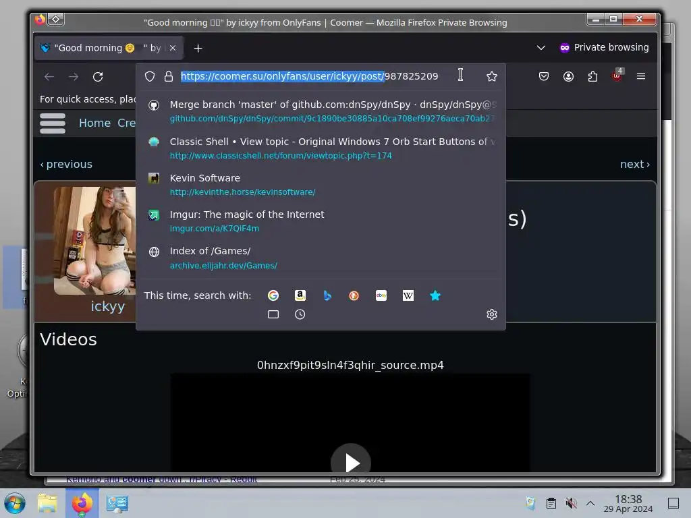This screenshot has height=518, width=691.
Task: Open the Index of /Games/ suggestion
Action: (321, 258)
